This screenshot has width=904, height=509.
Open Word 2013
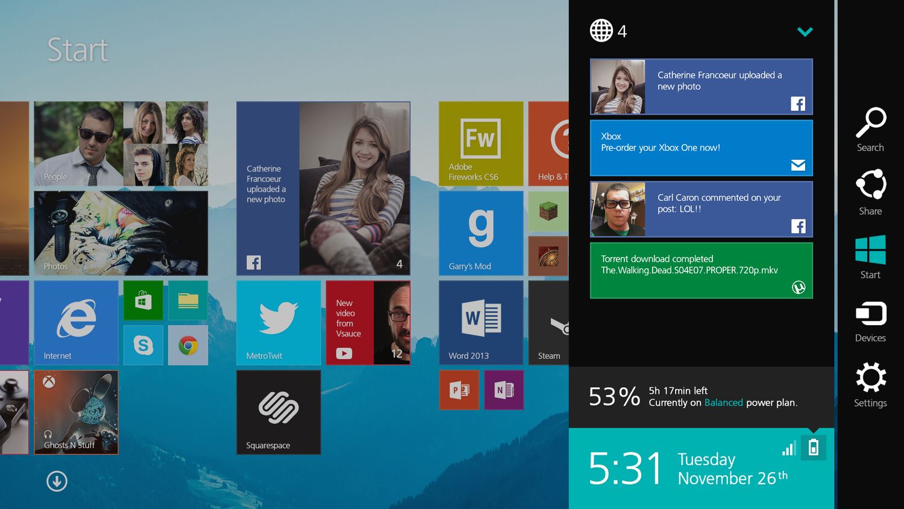pyautogui.click(x=481, y=323)
